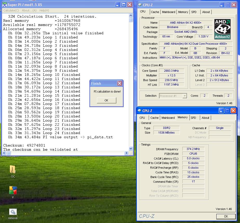Click the lower CPU-Z window title icon

(x=139, y=110)
